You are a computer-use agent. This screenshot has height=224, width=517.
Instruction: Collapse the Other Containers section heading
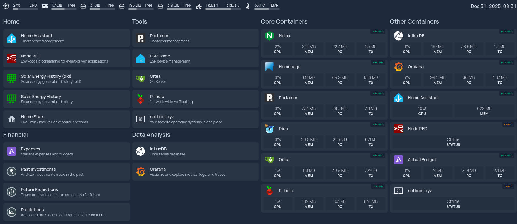(x=414, y=21)
